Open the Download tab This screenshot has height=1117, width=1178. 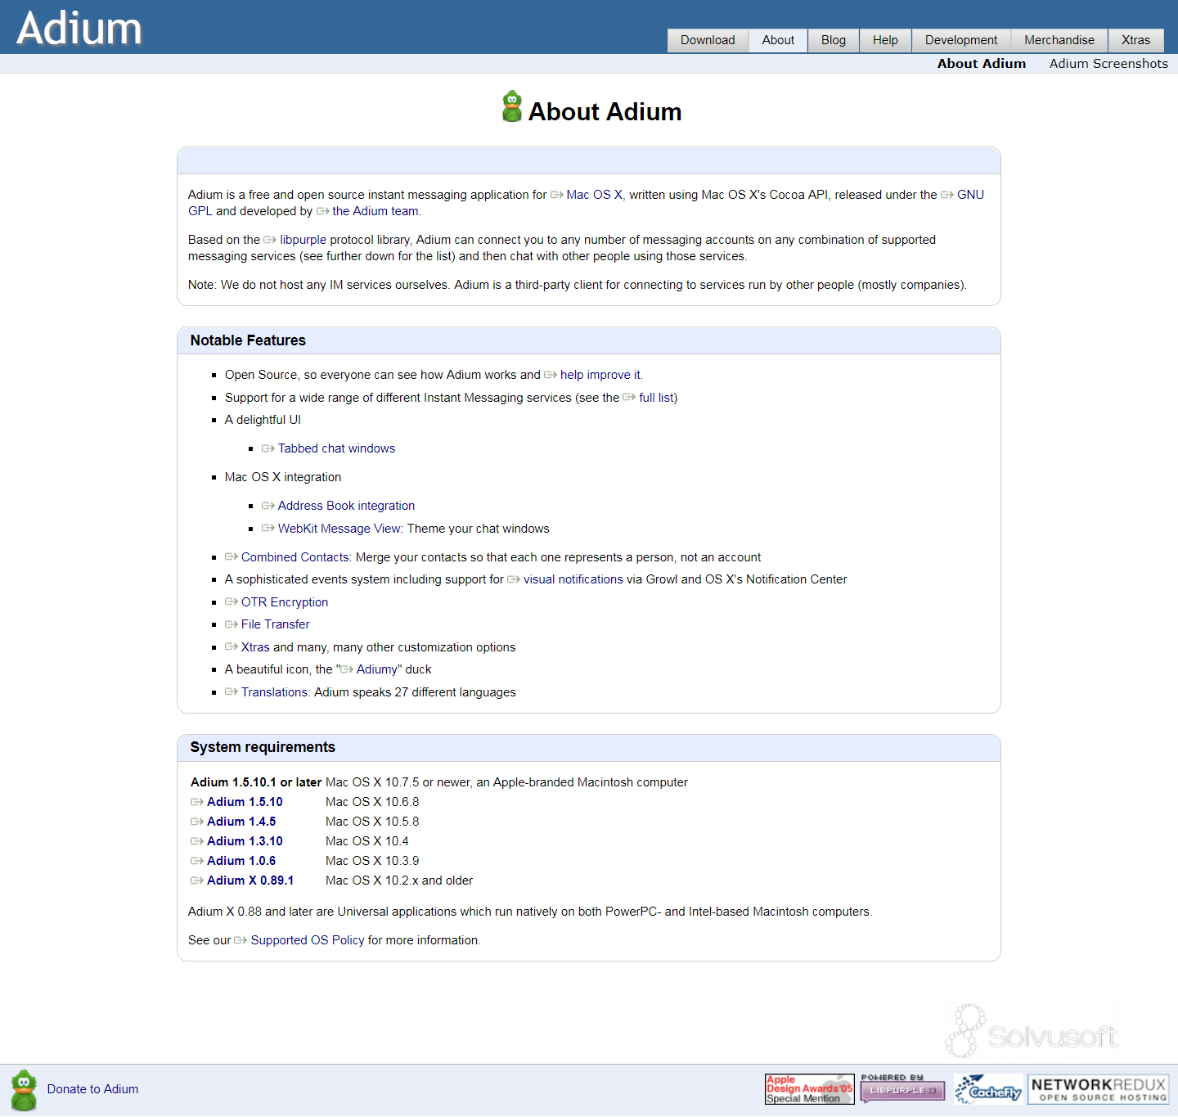coord(708,40)
